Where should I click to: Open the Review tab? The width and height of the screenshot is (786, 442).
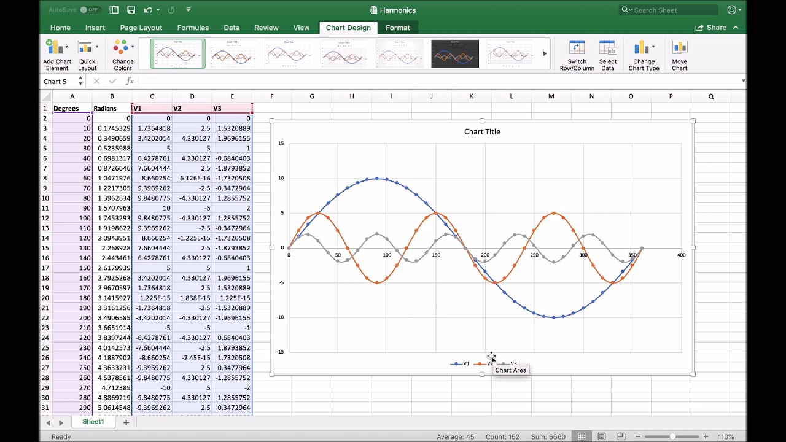coord(267,28)
